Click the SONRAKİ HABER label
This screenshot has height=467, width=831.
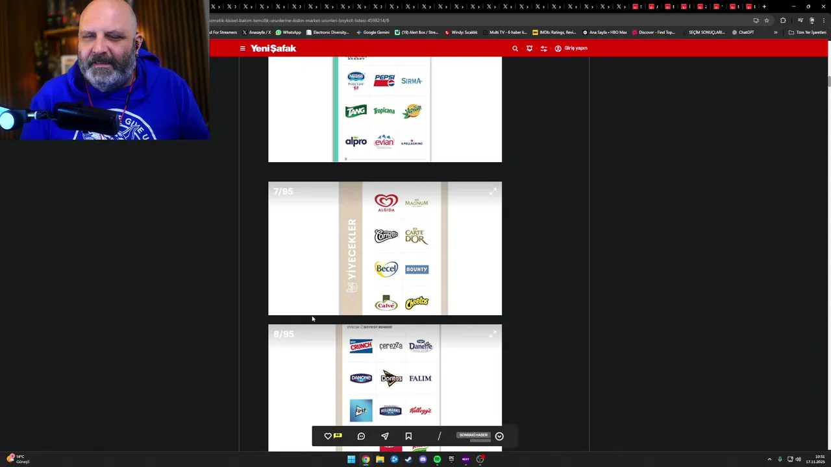click(473, 435)
